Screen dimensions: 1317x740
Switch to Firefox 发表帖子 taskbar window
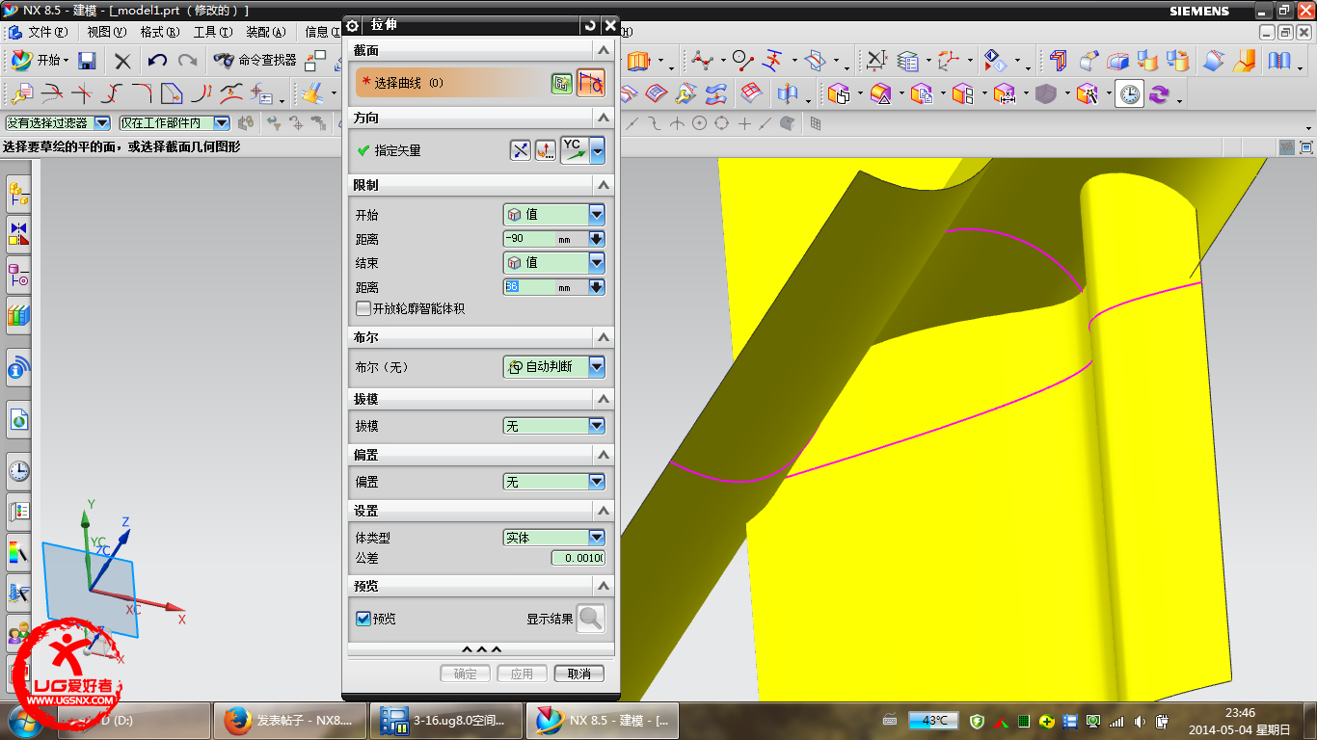[x=288, y=721]
